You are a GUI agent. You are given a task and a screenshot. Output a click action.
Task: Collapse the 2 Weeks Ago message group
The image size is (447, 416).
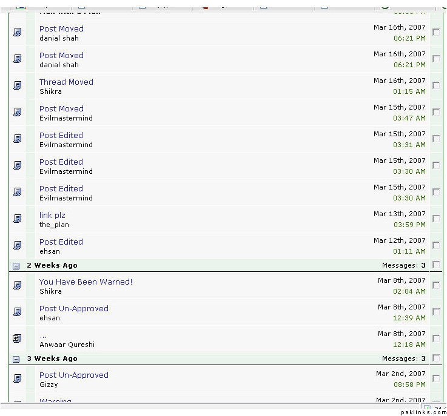(x=16, y=266)
